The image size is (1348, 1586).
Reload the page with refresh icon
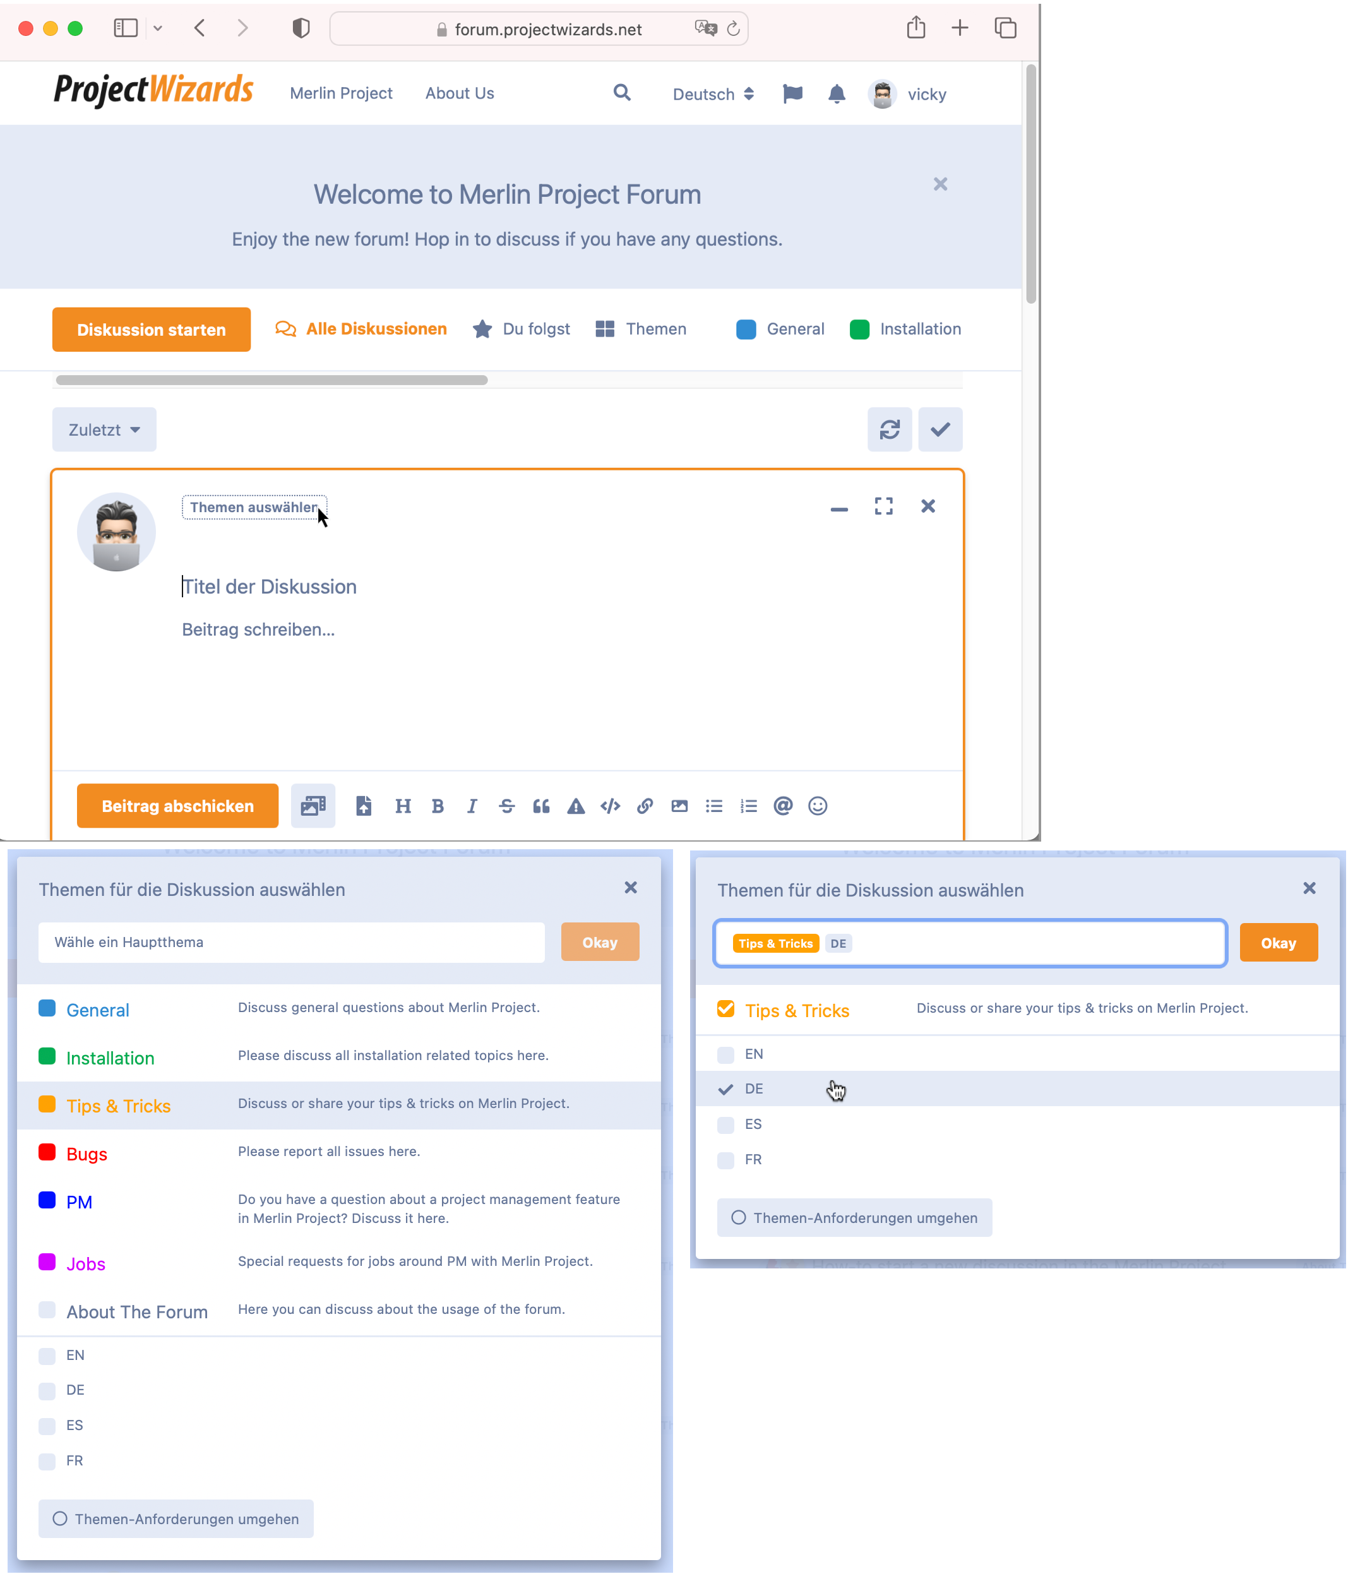click(x=734, y=28)
